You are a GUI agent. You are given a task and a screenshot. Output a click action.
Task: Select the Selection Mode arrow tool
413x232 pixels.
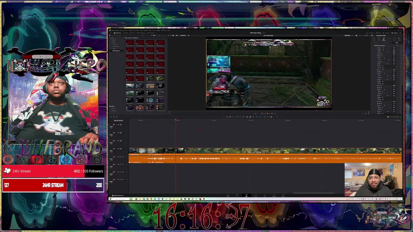pyautogui.click(x=224, y=117)
